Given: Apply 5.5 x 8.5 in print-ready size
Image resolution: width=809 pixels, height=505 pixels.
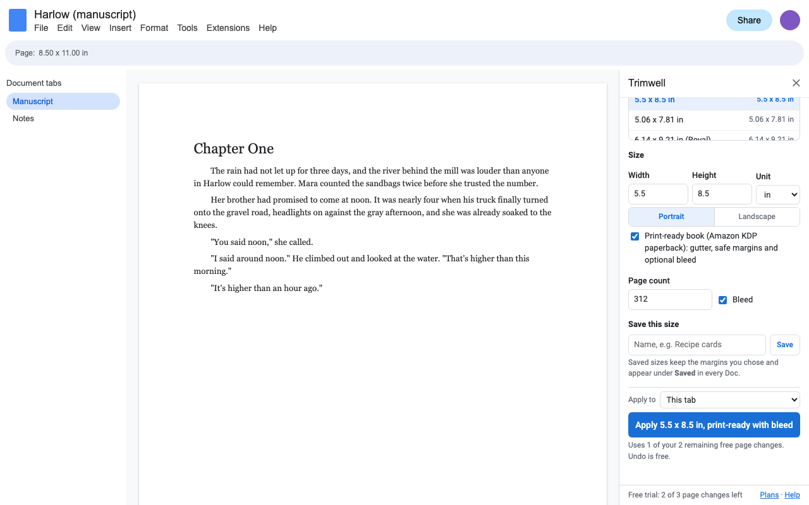Looking at the screenshot, I should [714, 425].
